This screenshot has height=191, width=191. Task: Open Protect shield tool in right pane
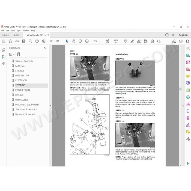pos(188,111)
